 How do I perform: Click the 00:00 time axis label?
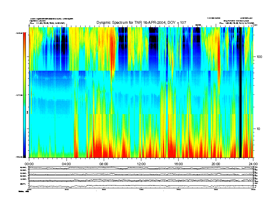pos(29,164)
